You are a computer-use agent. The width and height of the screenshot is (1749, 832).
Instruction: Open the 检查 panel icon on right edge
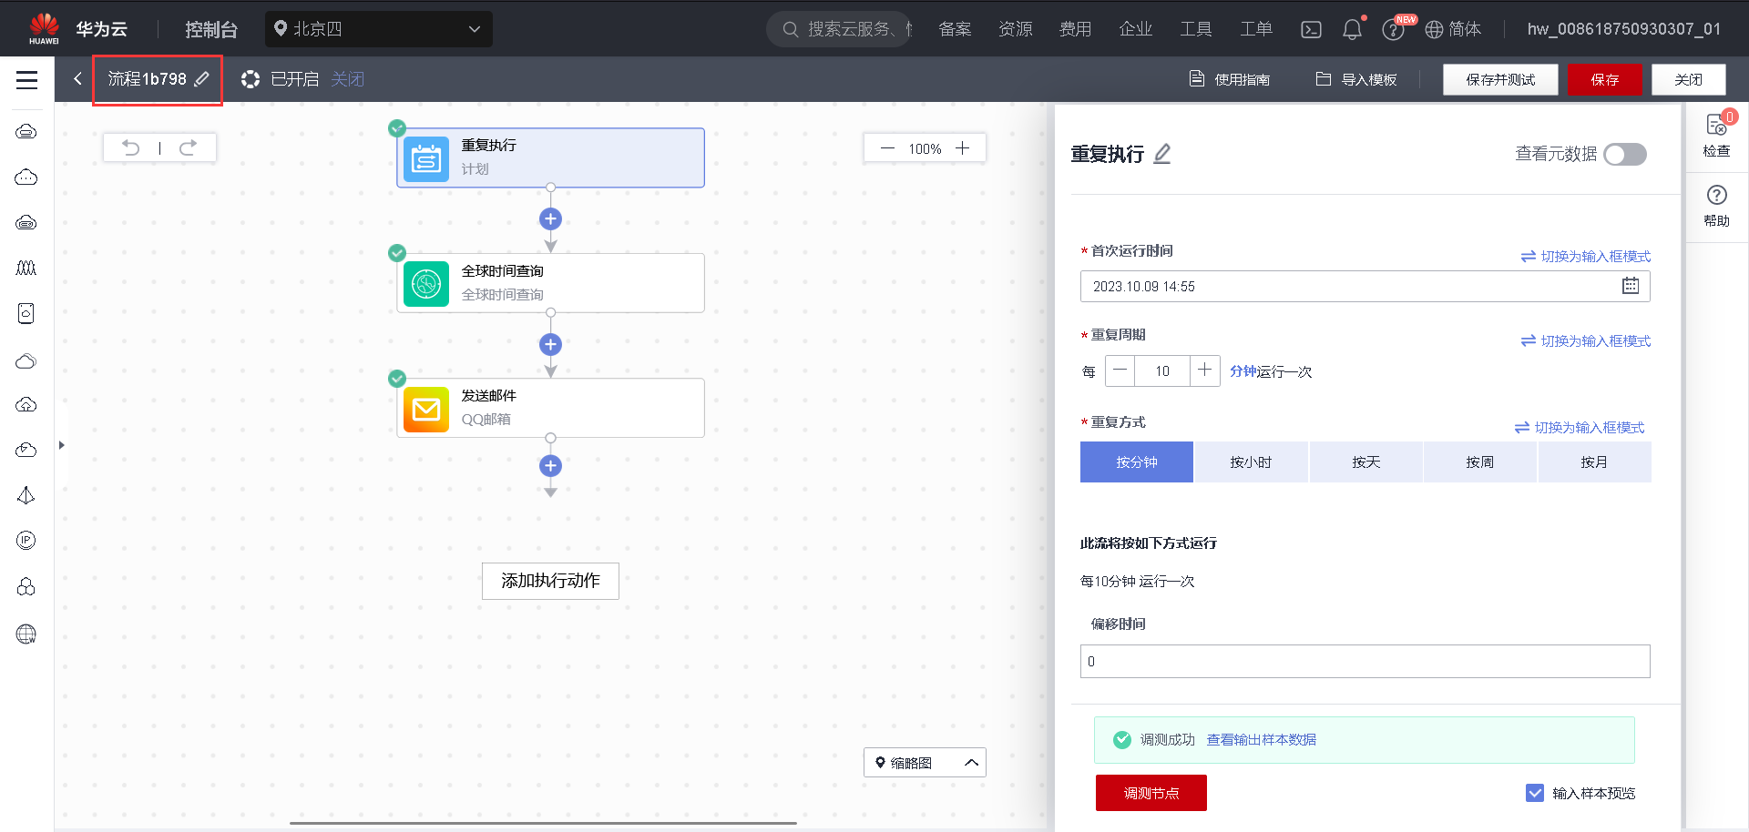pos(1716,132)
